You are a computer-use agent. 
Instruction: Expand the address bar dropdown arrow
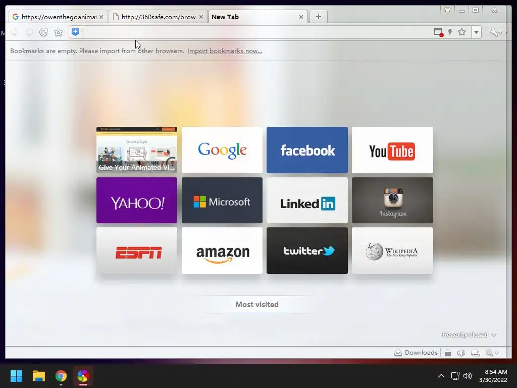point(476,32)
